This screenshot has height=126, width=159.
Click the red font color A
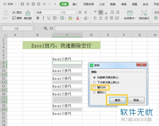[x=78, y=18]
